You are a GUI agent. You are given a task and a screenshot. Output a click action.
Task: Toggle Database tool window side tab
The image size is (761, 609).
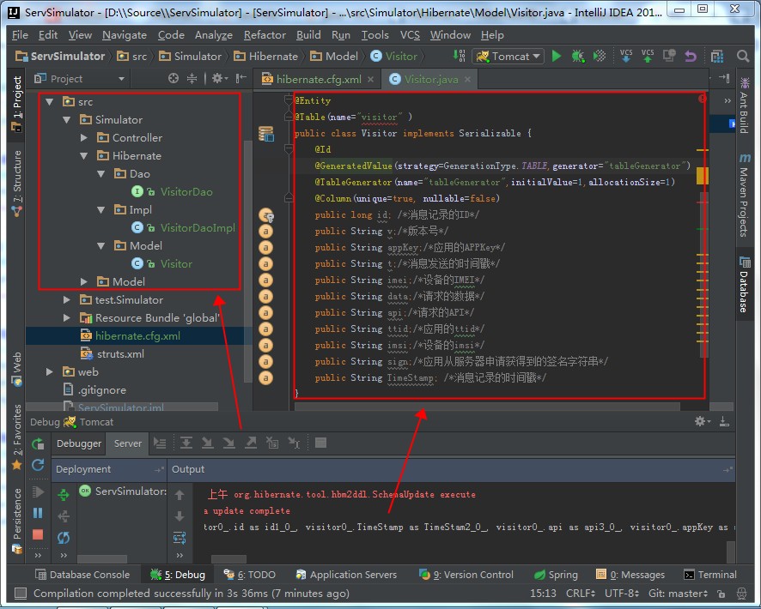click(x=745, y=285)
